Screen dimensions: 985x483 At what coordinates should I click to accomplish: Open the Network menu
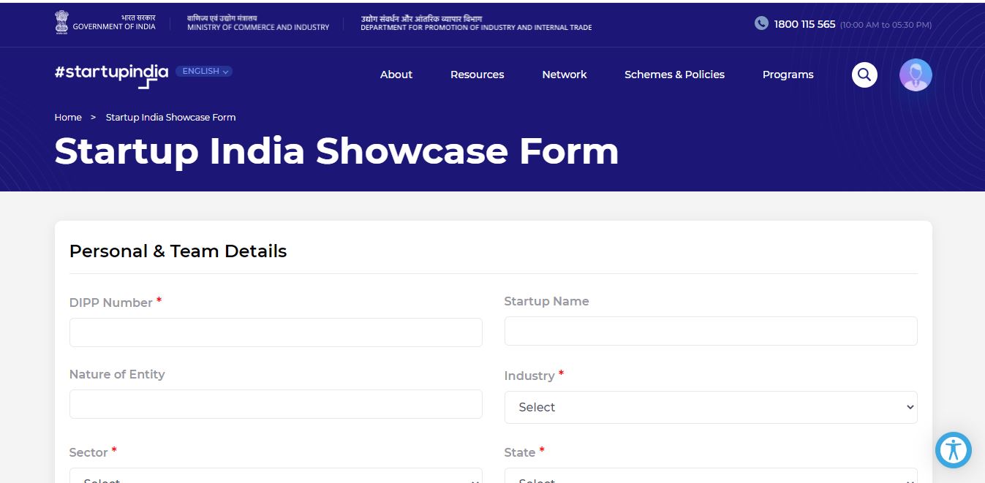[x=564, y=75]
